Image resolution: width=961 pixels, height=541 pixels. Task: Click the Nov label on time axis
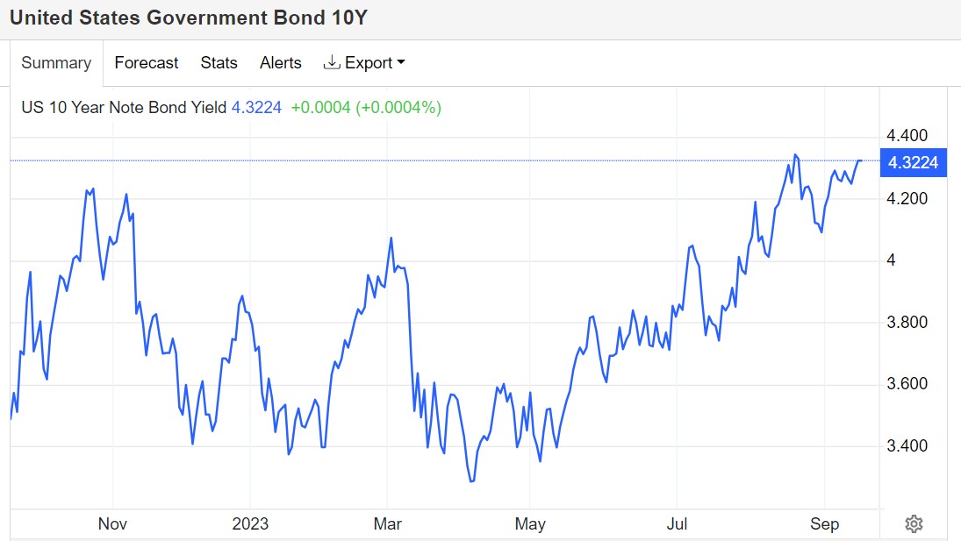112,523
